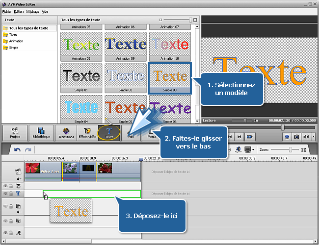The image size is (319, 245).
Task: Click the undo arrow above the timeline
Action: [x=17, y=149]
